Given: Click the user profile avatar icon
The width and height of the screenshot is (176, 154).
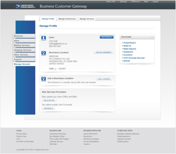Looking at the screenshot, I should pyautogui.click(x=43, y=38).
